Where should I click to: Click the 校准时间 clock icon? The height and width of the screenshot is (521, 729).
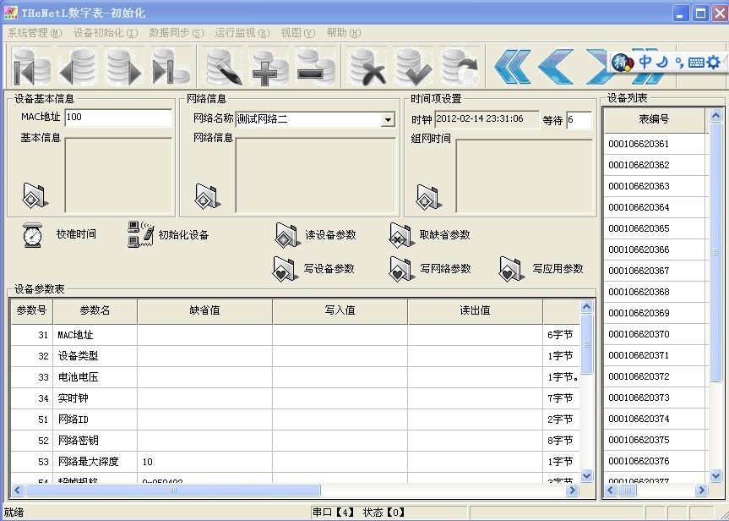33,234
